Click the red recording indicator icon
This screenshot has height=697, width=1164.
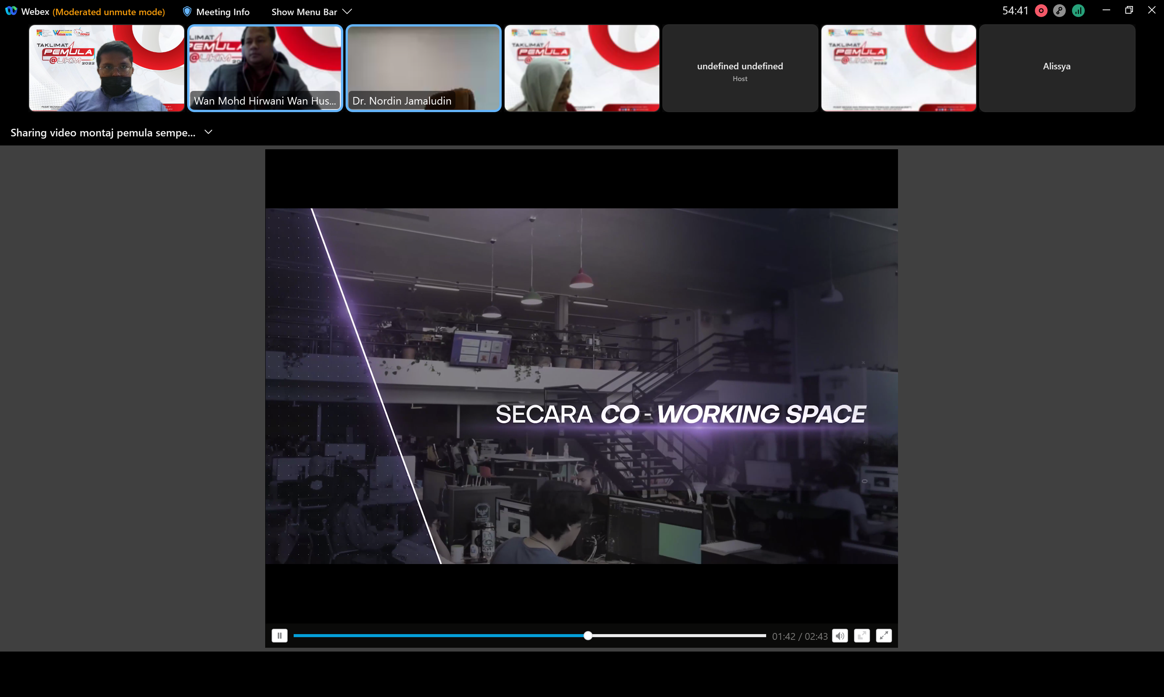point(1041,11)
